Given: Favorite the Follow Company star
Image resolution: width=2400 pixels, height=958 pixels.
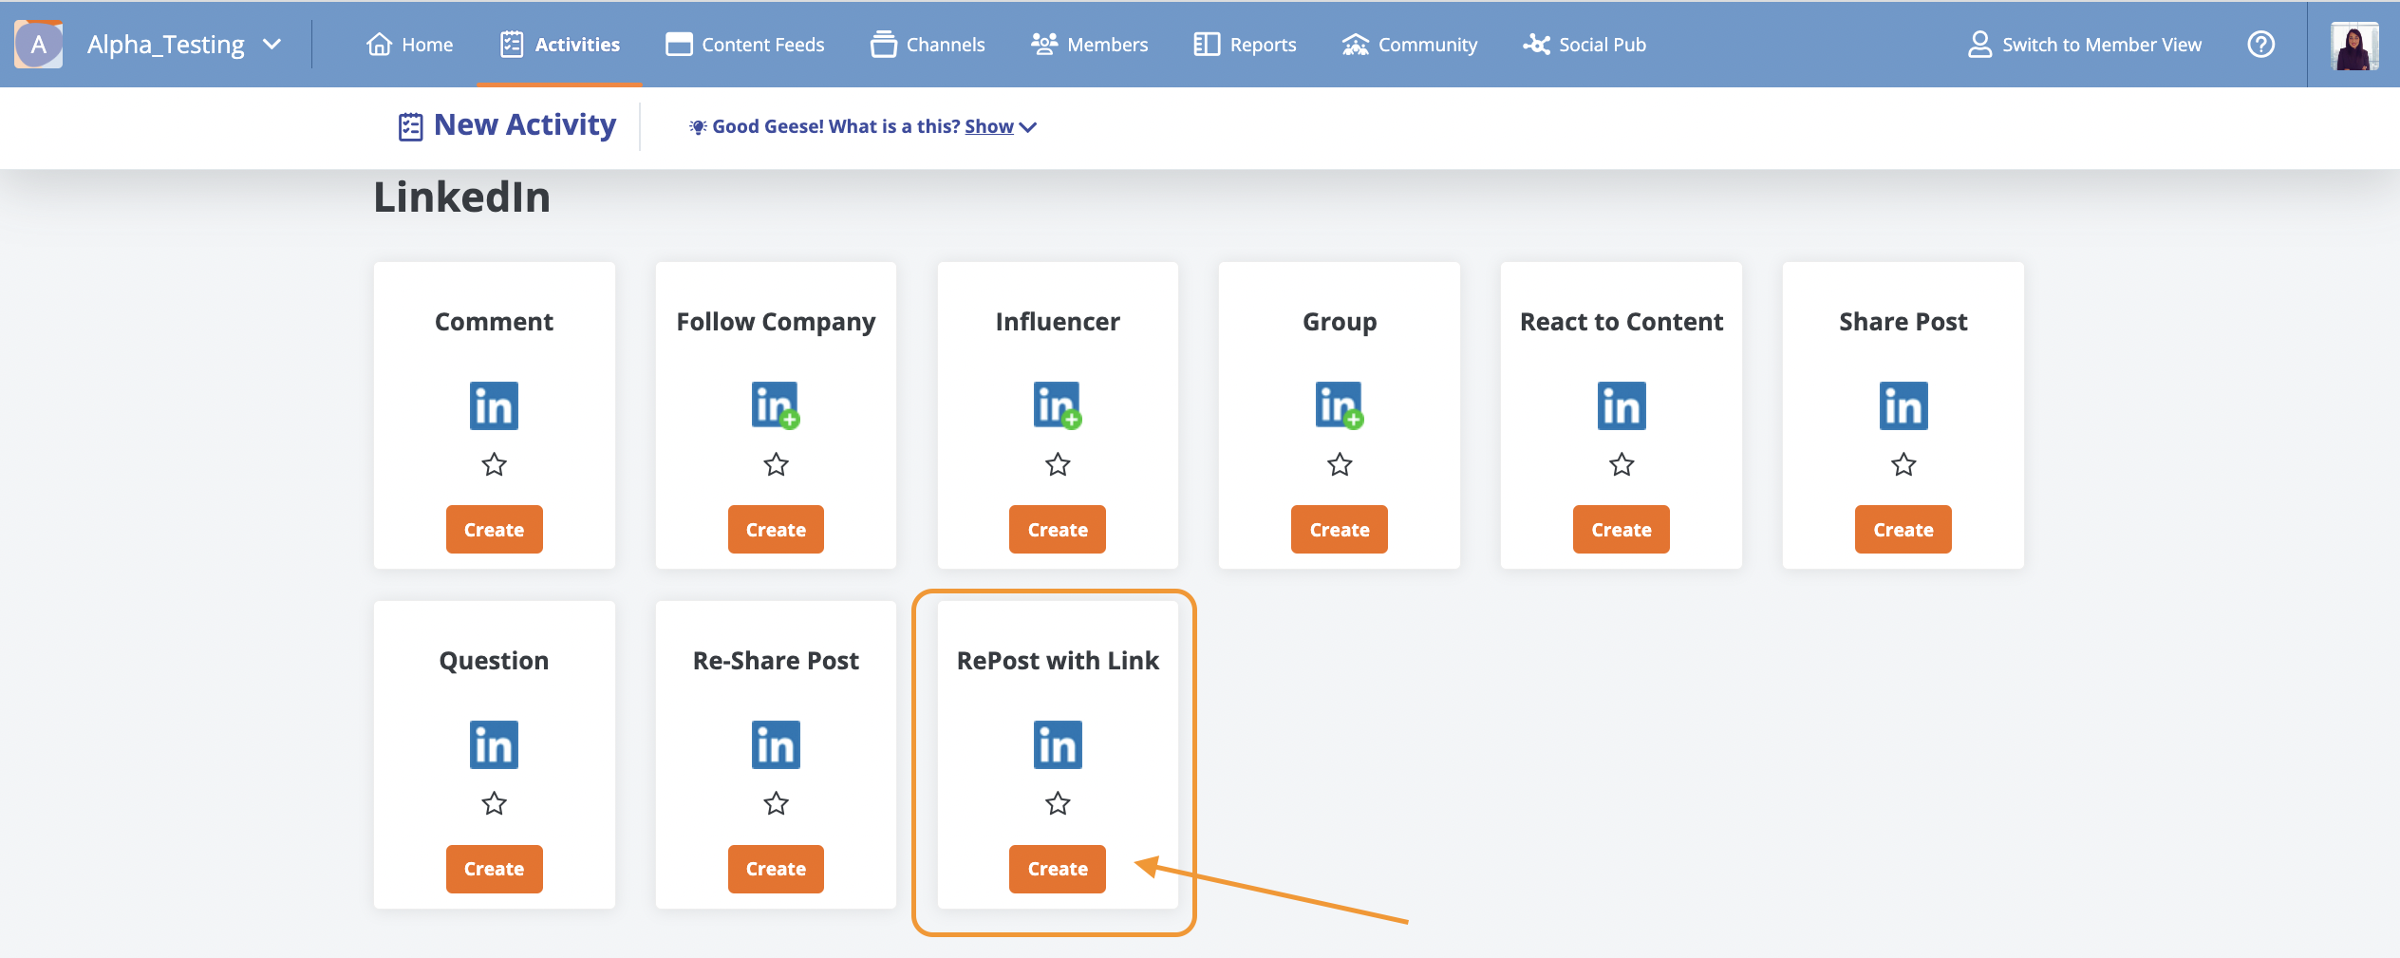Looking at the screenshot, I should 776,464.
